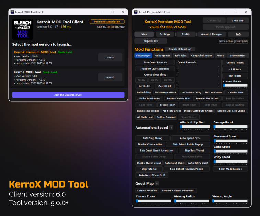The width and height of the screenshot is (260, 216).
Task: Enable Invincibility
Action: point(144,92)
